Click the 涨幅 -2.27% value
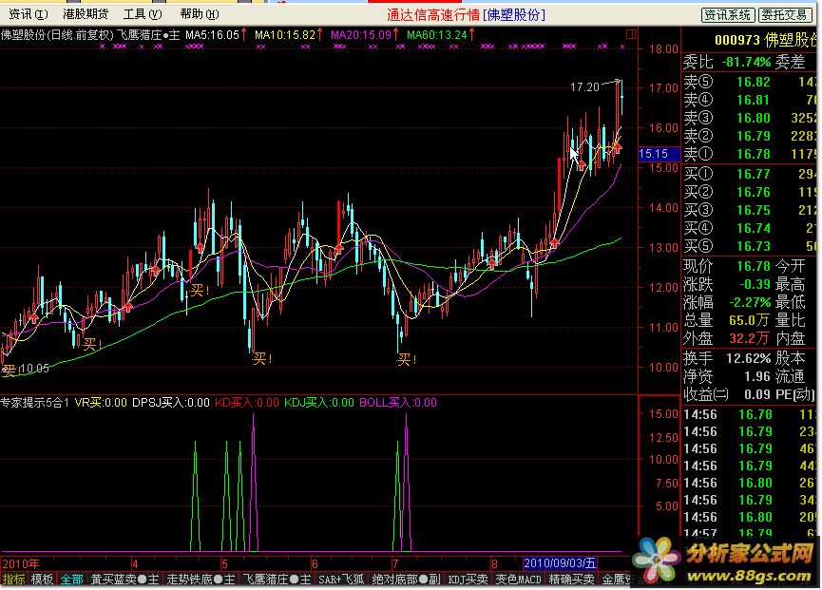This screenshot has width=822, height=590. pyautogui.click(x=750, y=302)
